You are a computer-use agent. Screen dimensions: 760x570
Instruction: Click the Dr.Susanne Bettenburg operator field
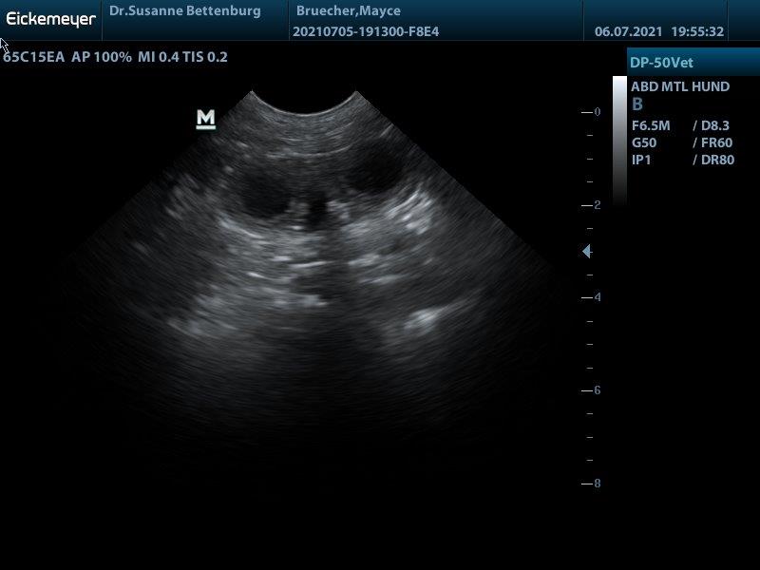click(x=184, y=11)
